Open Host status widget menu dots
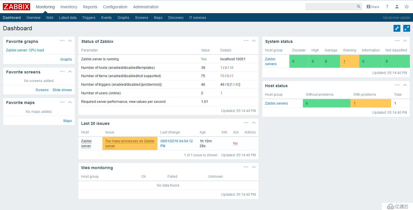Viewport: 413px width, 210px height. click(397, 85)
